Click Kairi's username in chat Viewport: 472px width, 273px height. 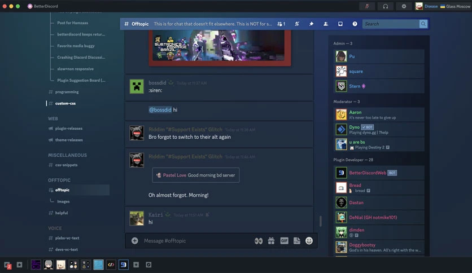coord(156,215)
